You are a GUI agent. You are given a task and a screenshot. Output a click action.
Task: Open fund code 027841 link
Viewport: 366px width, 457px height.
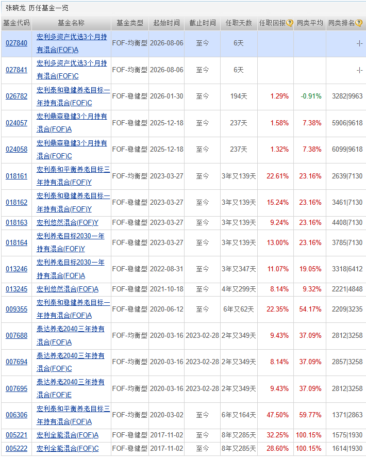point(16,70)
